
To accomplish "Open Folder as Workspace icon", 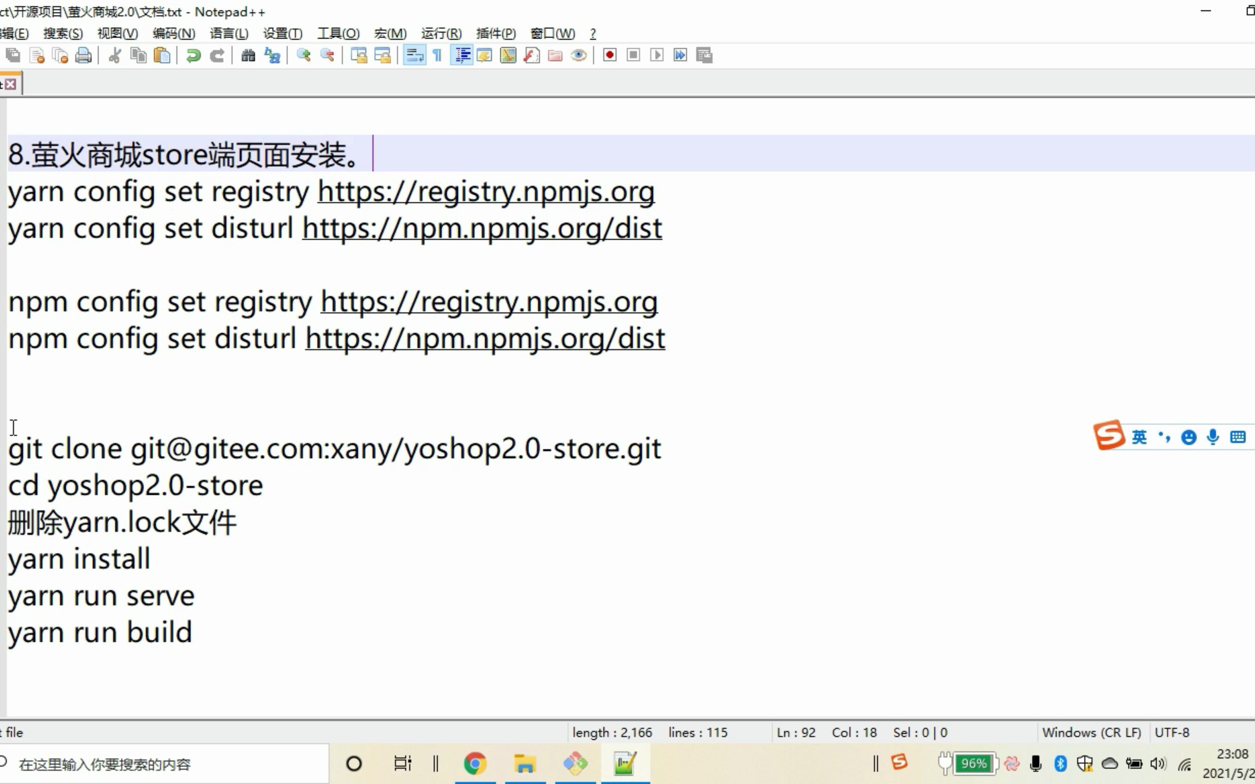I will (x=555, y=55).
